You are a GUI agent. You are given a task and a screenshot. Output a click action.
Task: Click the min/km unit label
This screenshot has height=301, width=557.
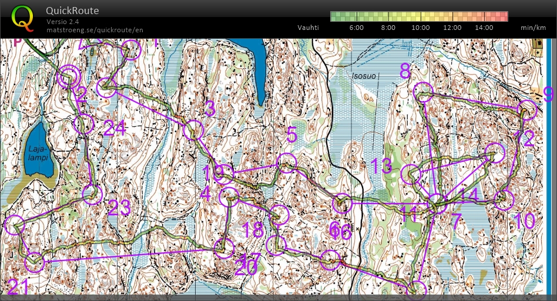(533, 28)
